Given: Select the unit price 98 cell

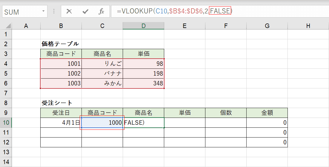Looking at the screenshot, I should pyautogui.click(x=144, y=64).
